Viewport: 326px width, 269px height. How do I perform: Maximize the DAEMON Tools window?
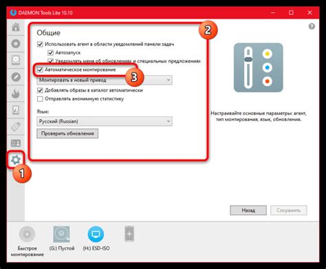pyautogui.click(x=291, y=12)
